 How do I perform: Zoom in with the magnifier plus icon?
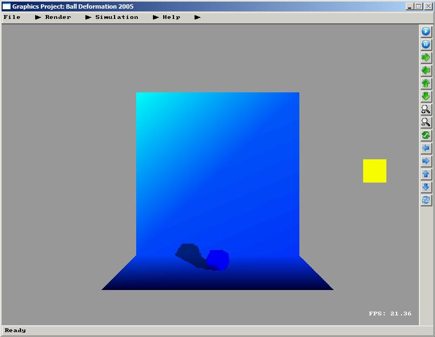tap(426, 110)
